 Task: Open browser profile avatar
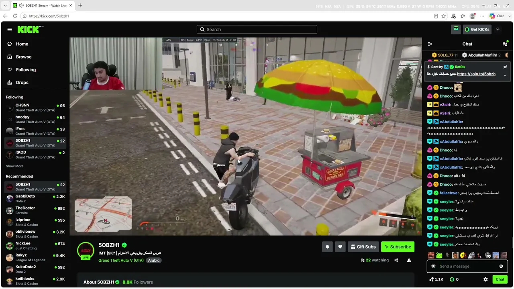(473, 16)
